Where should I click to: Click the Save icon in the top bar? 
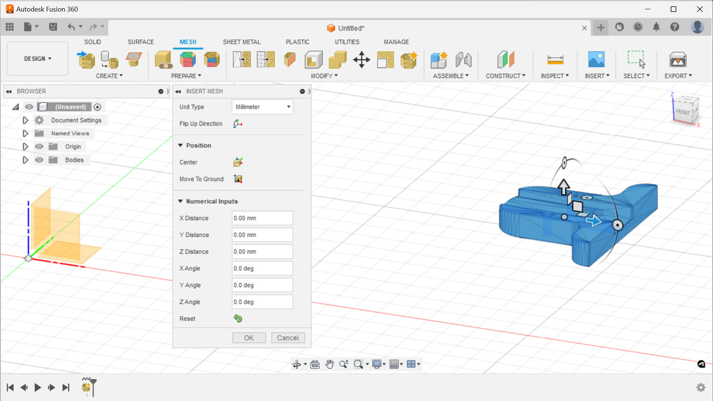pos(53,27)
